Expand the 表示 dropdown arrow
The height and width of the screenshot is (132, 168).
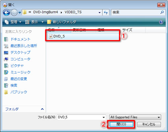pyautogui.click(x=43, y=22)
